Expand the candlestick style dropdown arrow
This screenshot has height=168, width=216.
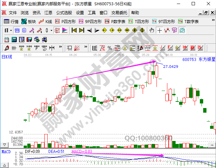tap(51, 30)
